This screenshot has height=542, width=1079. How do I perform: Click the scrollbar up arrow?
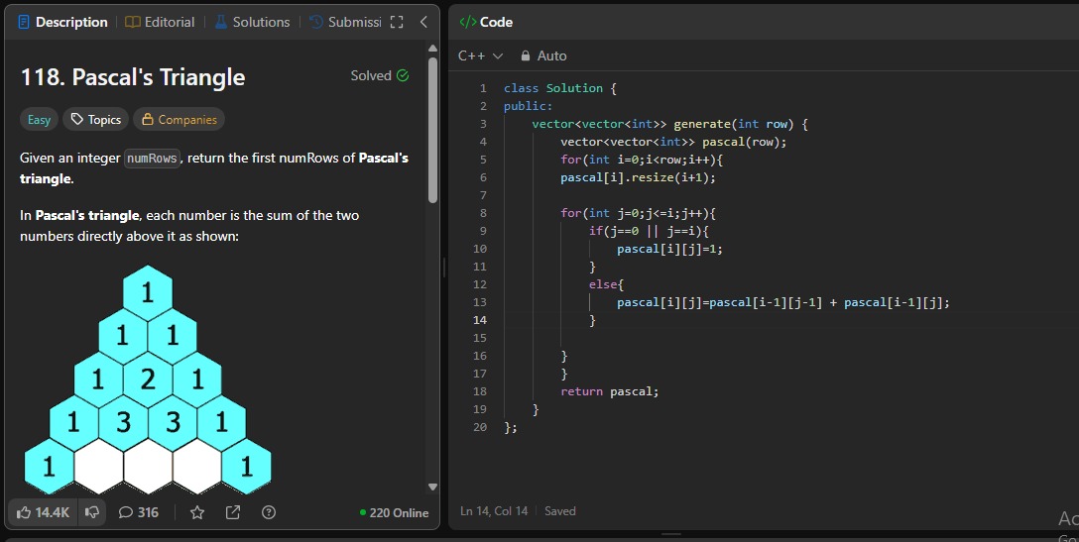[432, 49]
